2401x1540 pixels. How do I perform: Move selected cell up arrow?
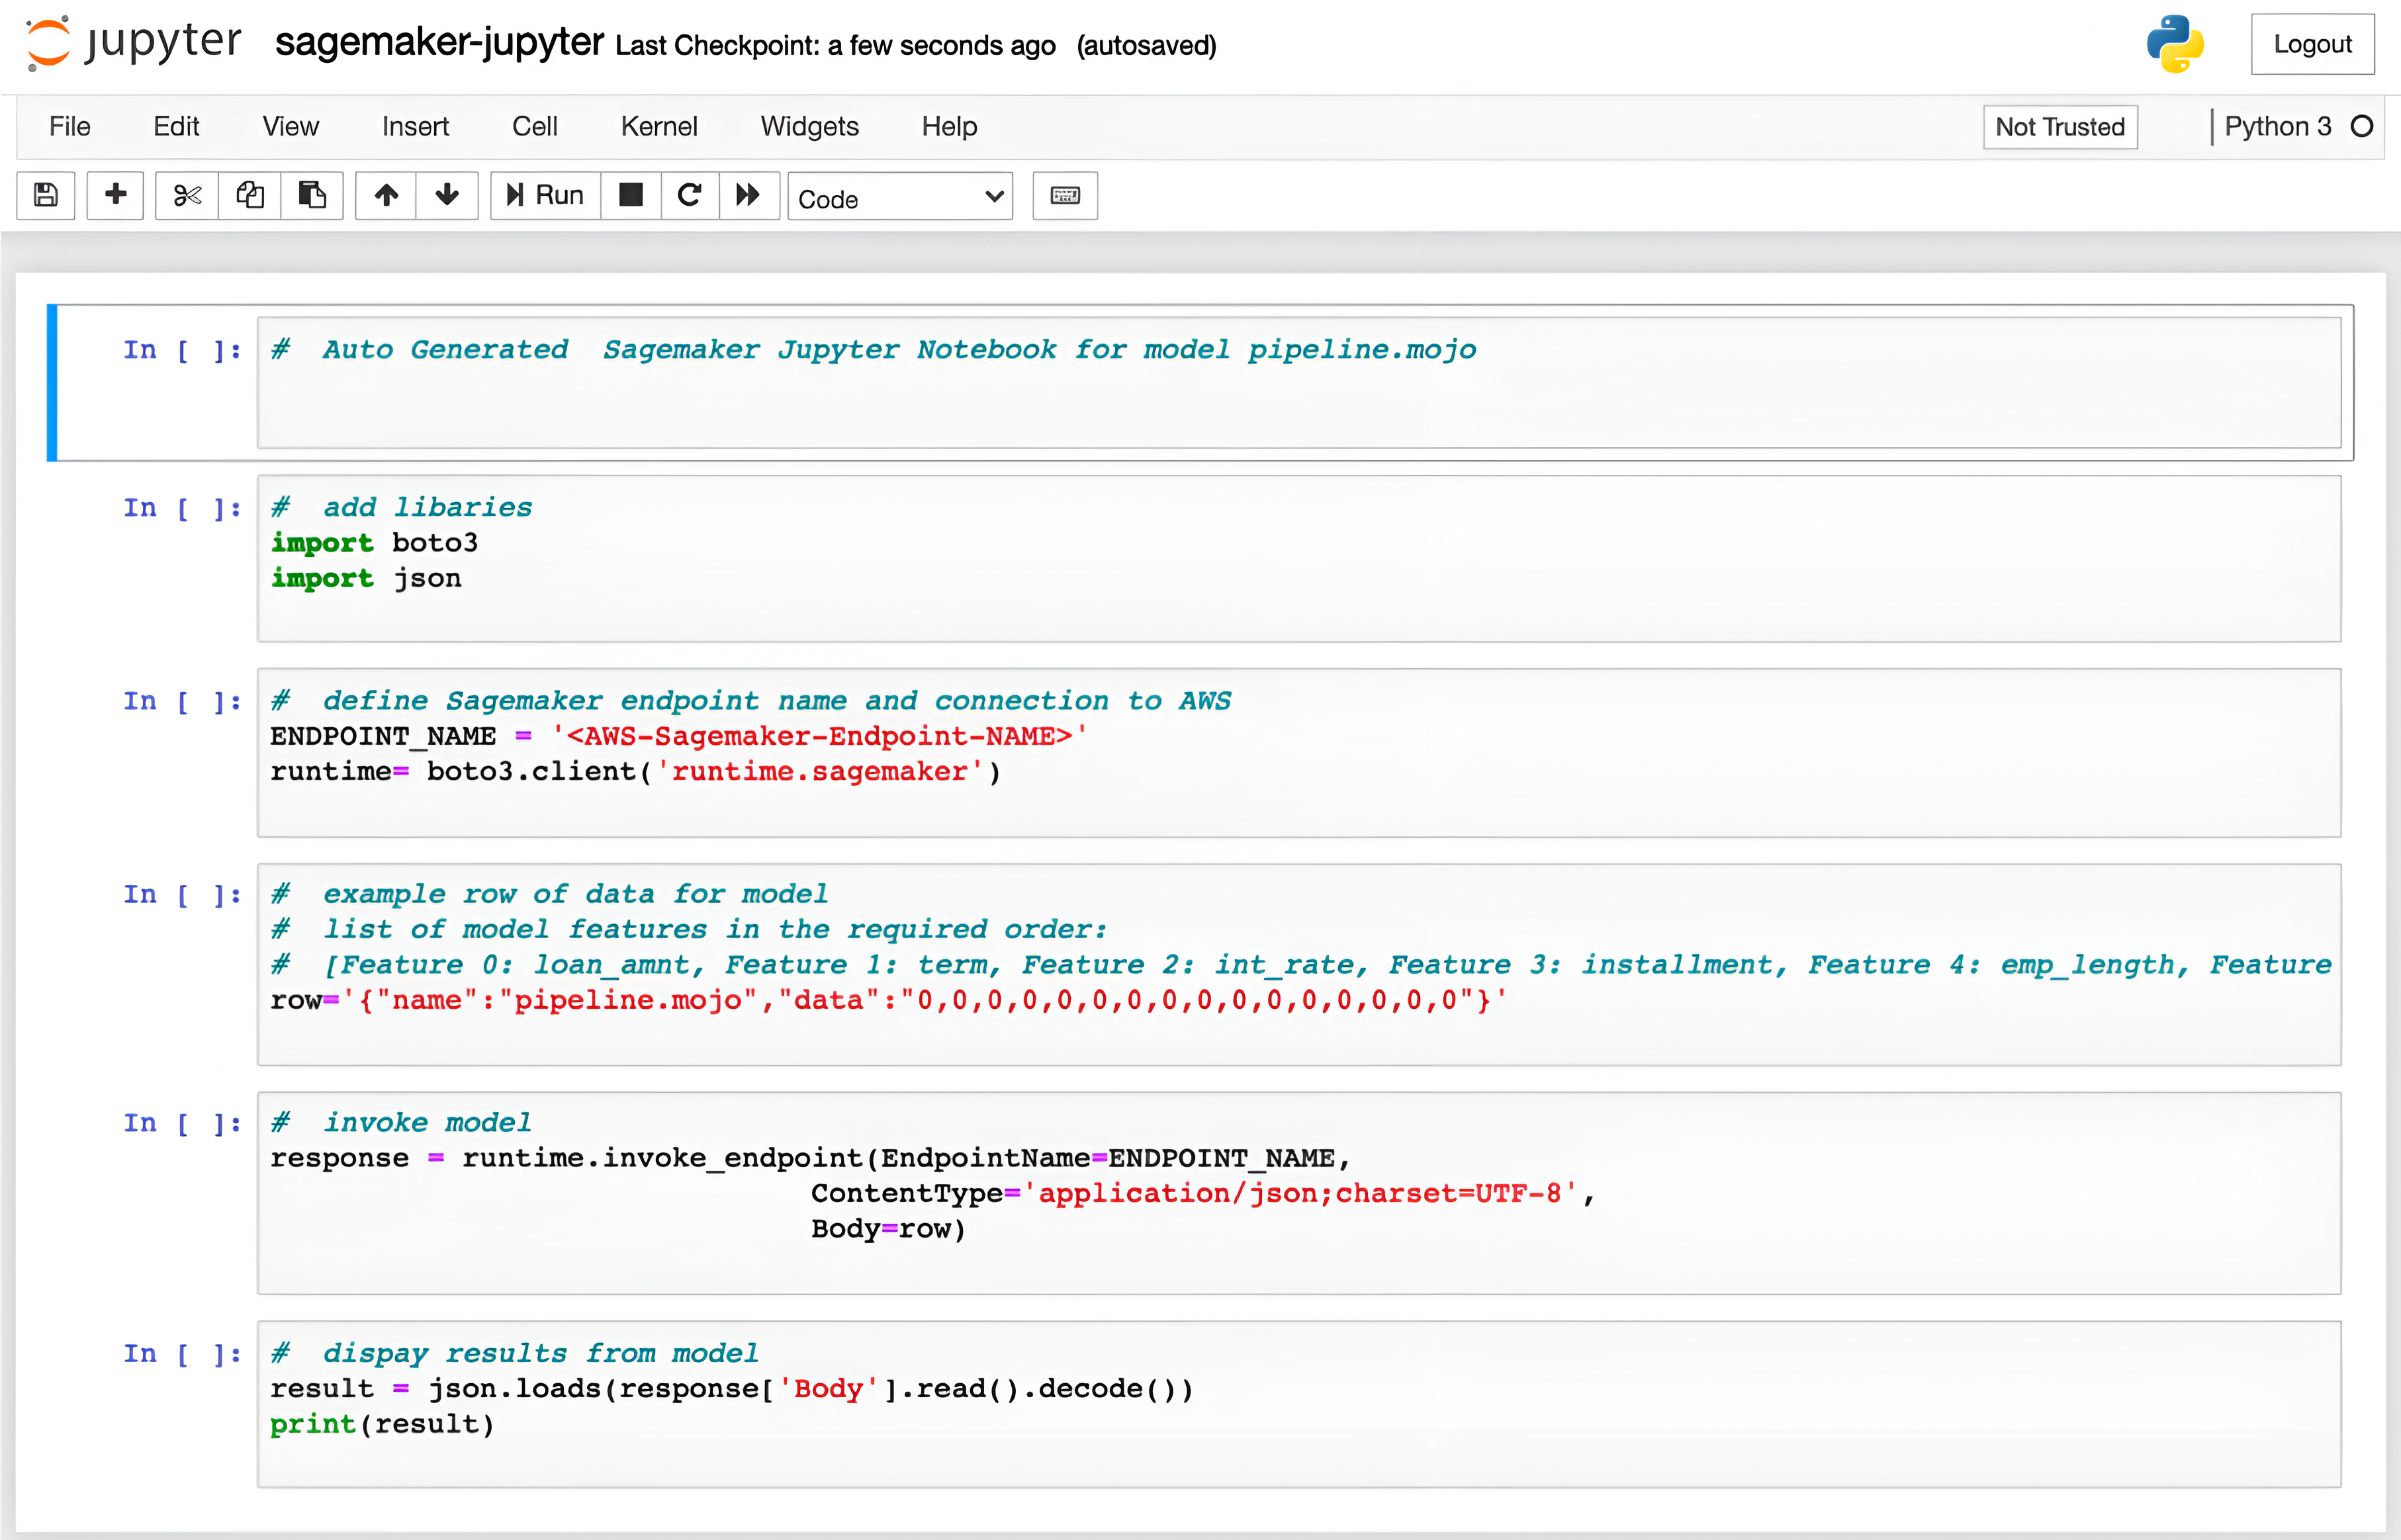point(387,195)
